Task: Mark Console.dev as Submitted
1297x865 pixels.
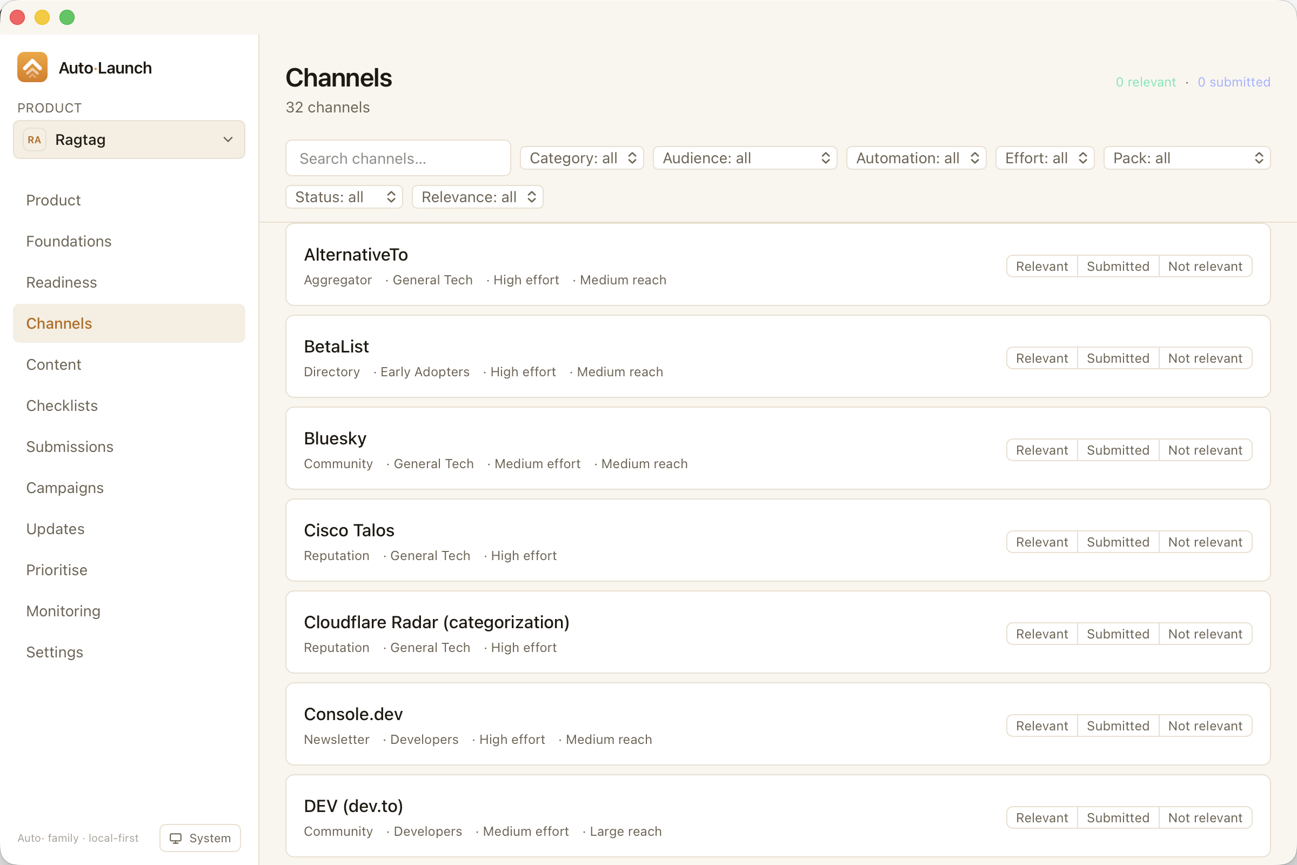Action: click(1118, 726)
